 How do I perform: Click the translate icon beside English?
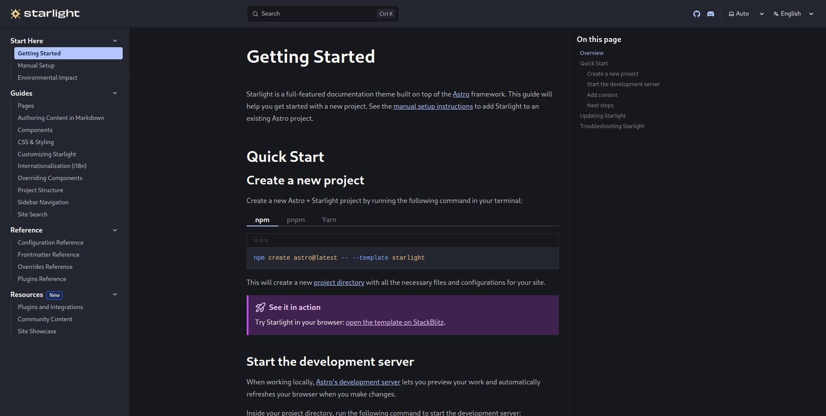(776, 14)
